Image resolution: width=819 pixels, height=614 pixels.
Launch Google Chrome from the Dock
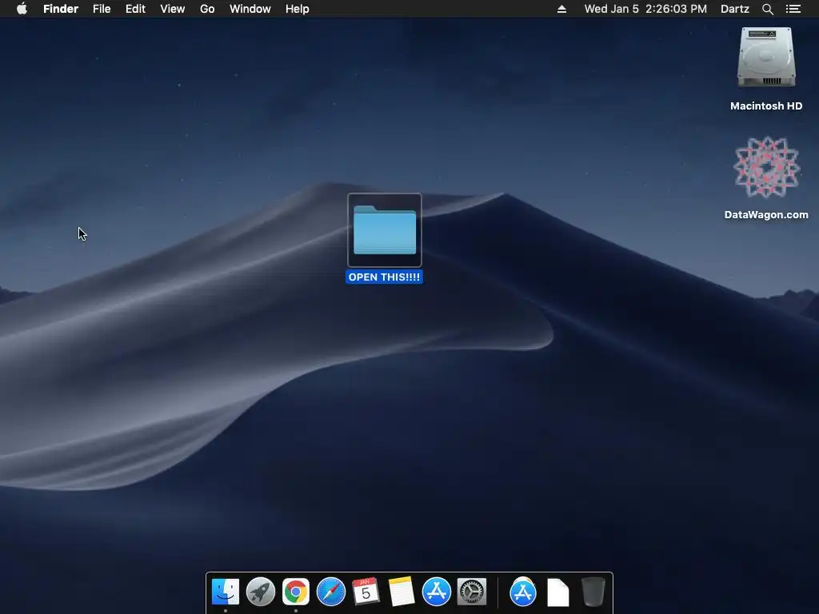click(x=296, y=592)
